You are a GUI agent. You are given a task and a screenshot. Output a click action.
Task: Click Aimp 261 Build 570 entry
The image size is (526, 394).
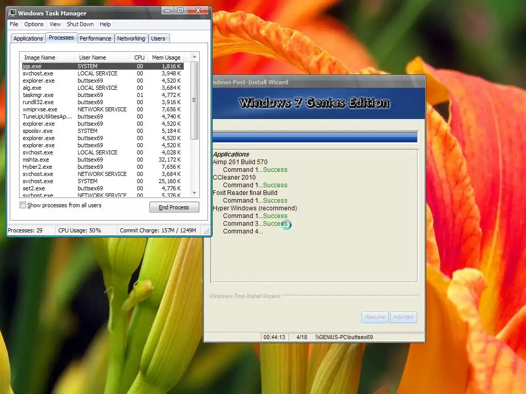tap(240, 162)
